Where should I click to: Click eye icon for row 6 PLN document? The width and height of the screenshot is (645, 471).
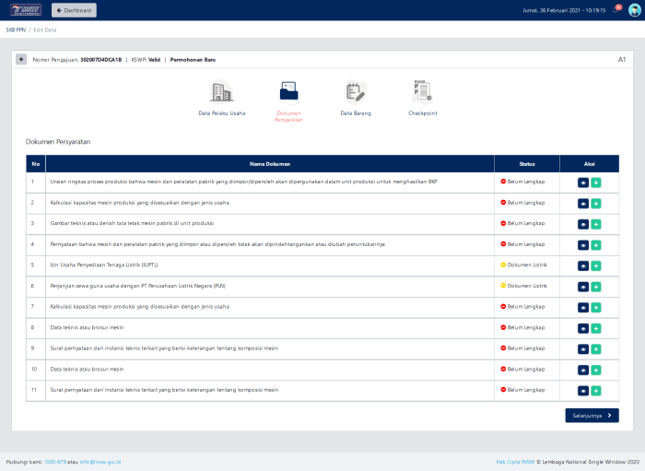(582, 287)
